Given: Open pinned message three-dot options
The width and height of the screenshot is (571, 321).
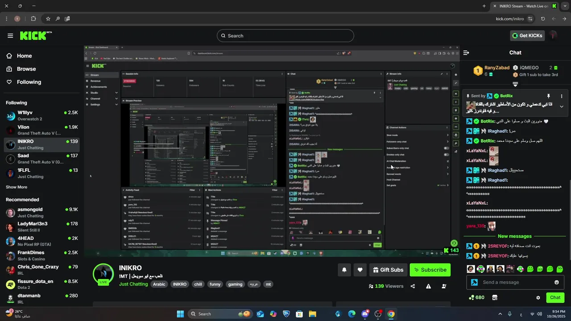Looking at the screenshot, I should click(x=562, y=96).
